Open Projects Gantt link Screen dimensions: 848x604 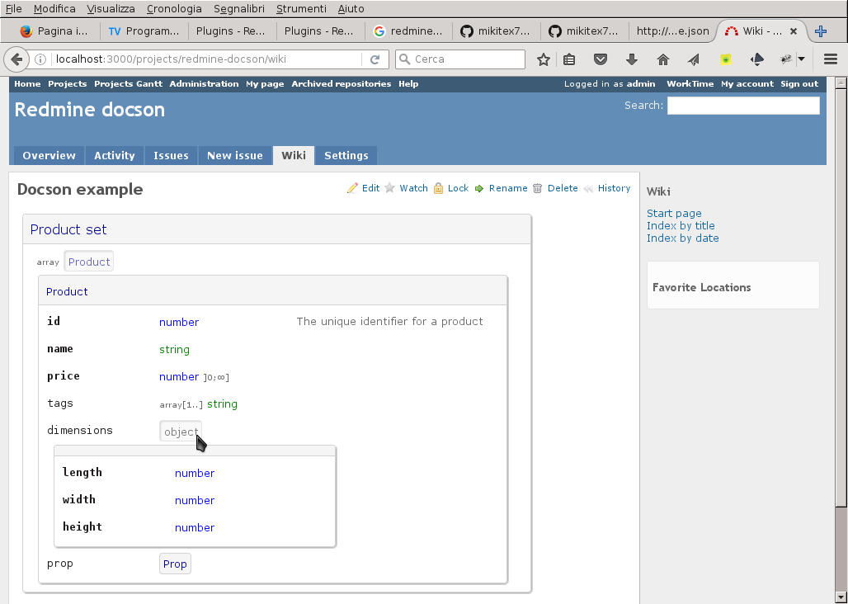click(x=128, y=84)
